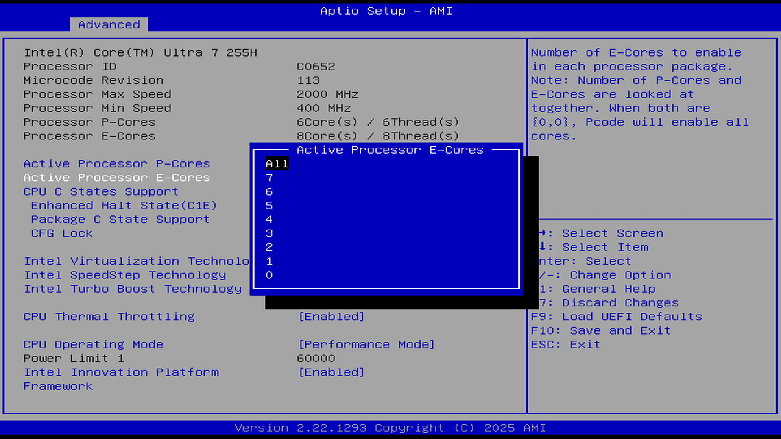Click Package C State Support entry
This screenshot has height=439, width=781.
[120, 219]
